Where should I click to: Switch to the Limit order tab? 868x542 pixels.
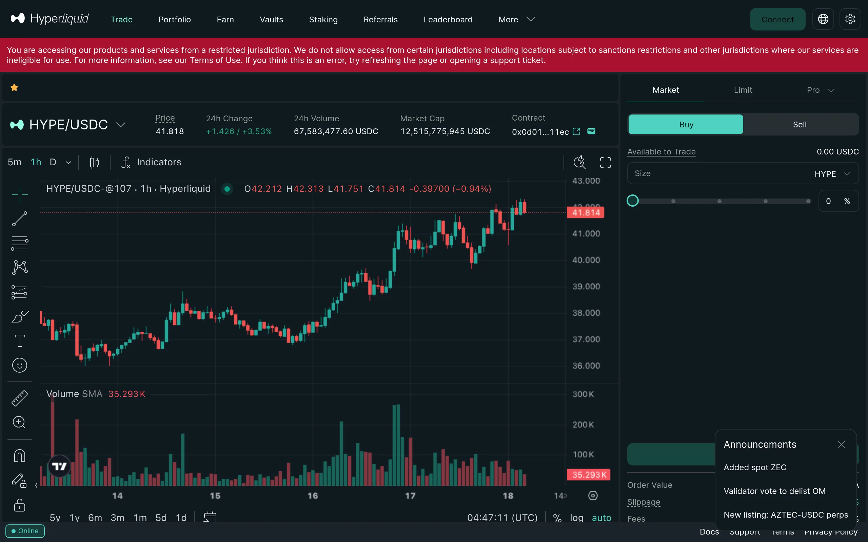pyautogui.click(x=743, y=90)
